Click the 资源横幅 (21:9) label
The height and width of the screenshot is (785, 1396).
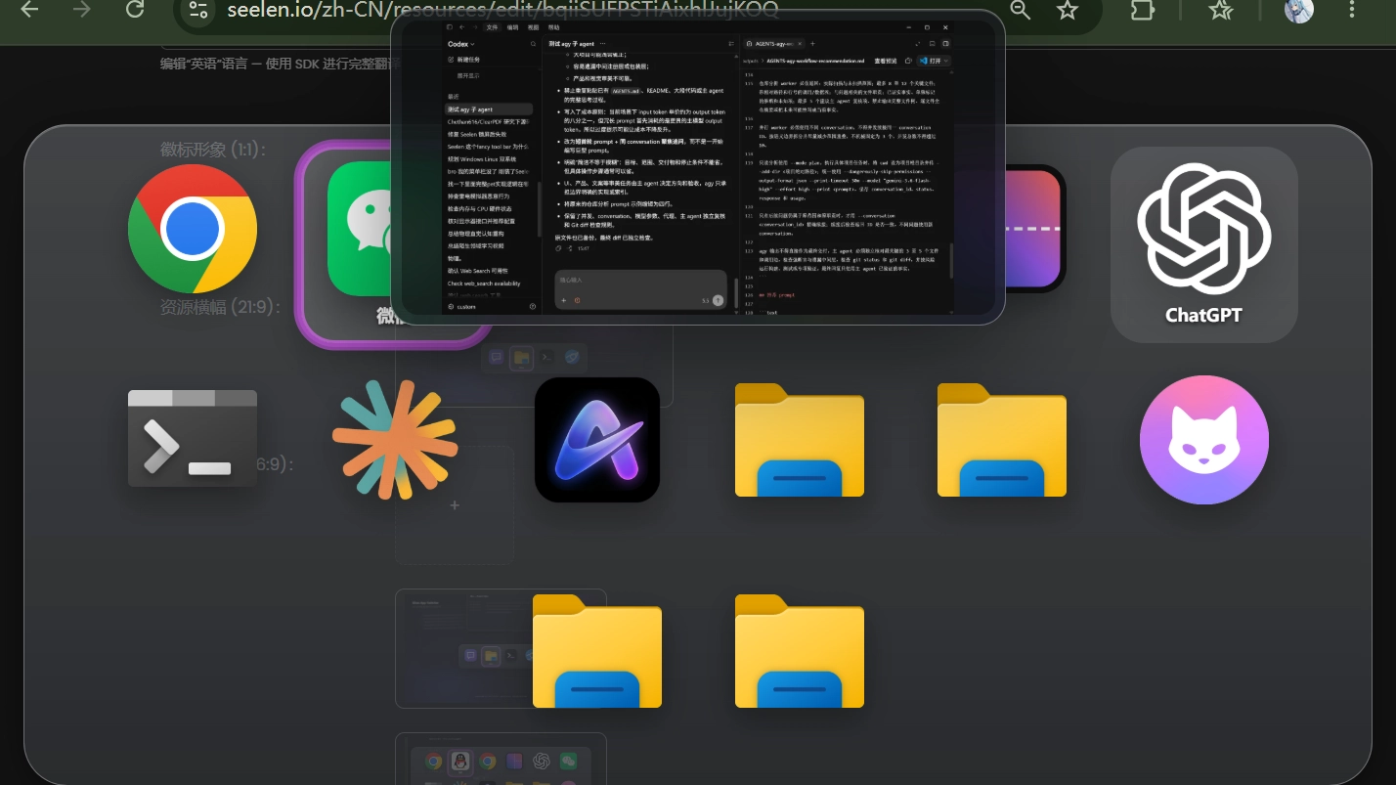220,307
